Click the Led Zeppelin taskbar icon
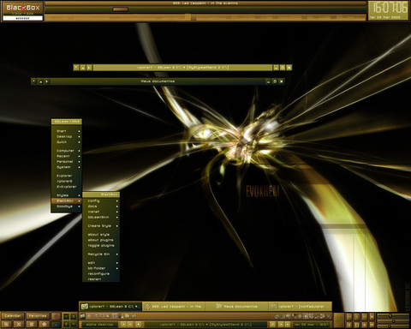 pos(147,307)
